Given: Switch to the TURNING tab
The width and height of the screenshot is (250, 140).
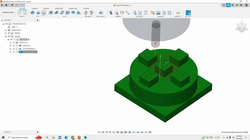Looking at the screenshot, I should [x=34, y=9].
